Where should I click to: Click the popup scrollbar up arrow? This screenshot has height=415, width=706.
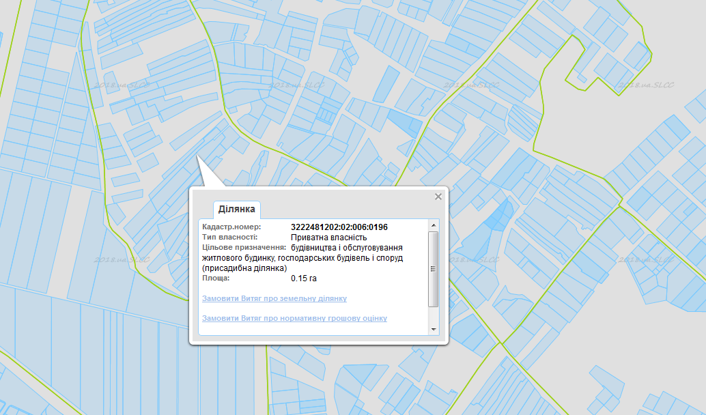click(x=433, y=225)
